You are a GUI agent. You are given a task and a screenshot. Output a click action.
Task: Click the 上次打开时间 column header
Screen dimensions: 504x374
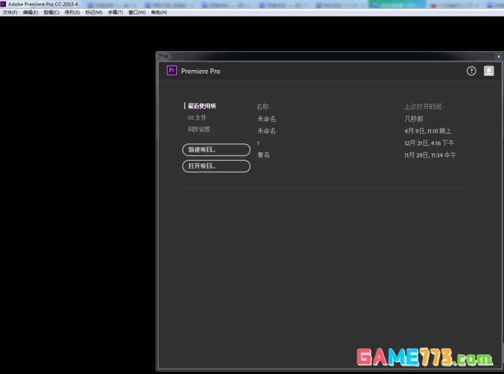[423, 107]
